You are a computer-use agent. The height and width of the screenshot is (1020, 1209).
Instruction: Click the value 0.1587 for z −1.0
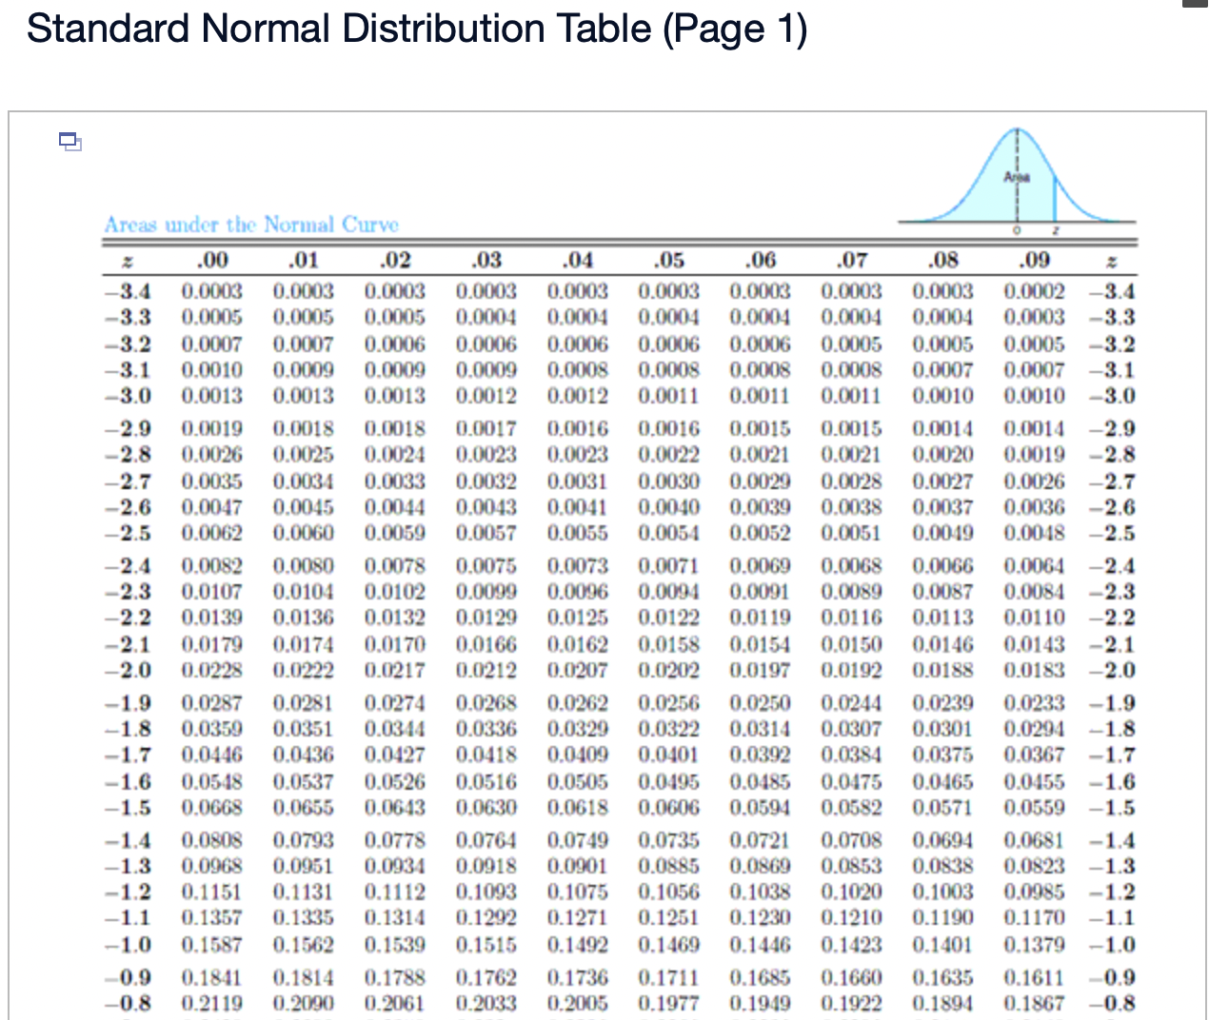click(210, 946)
